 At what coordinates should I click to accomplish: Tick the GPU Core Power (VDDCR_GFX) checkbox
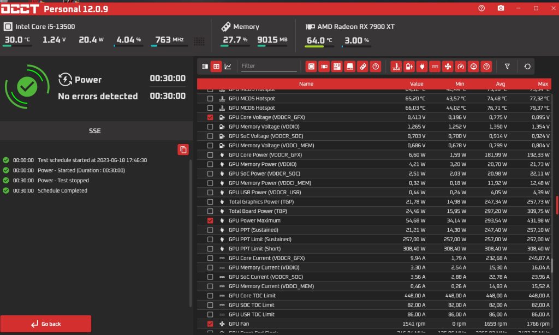coord(210,155)
